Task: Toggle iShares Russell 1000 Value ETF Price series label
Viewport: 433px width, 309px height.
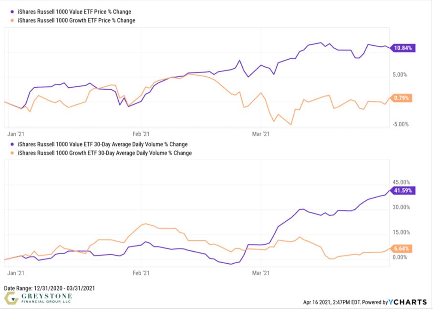Action: [74, 11]
